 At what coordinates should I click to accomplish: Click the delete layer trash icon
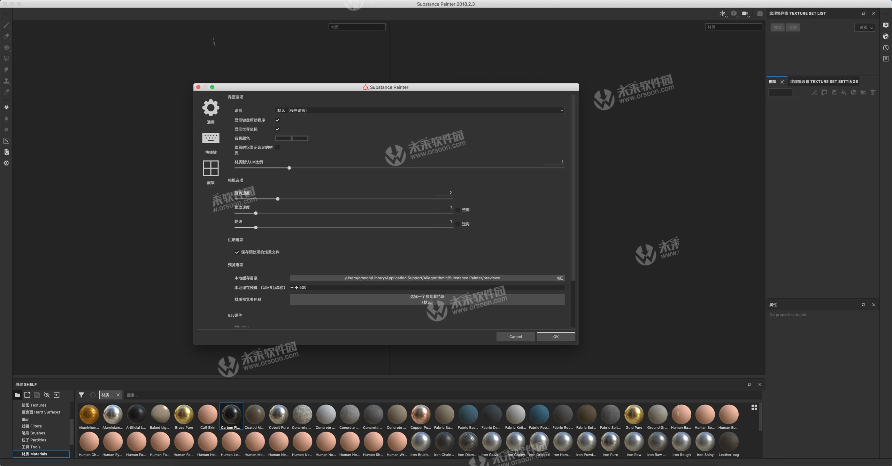click(x=873, y=92)
